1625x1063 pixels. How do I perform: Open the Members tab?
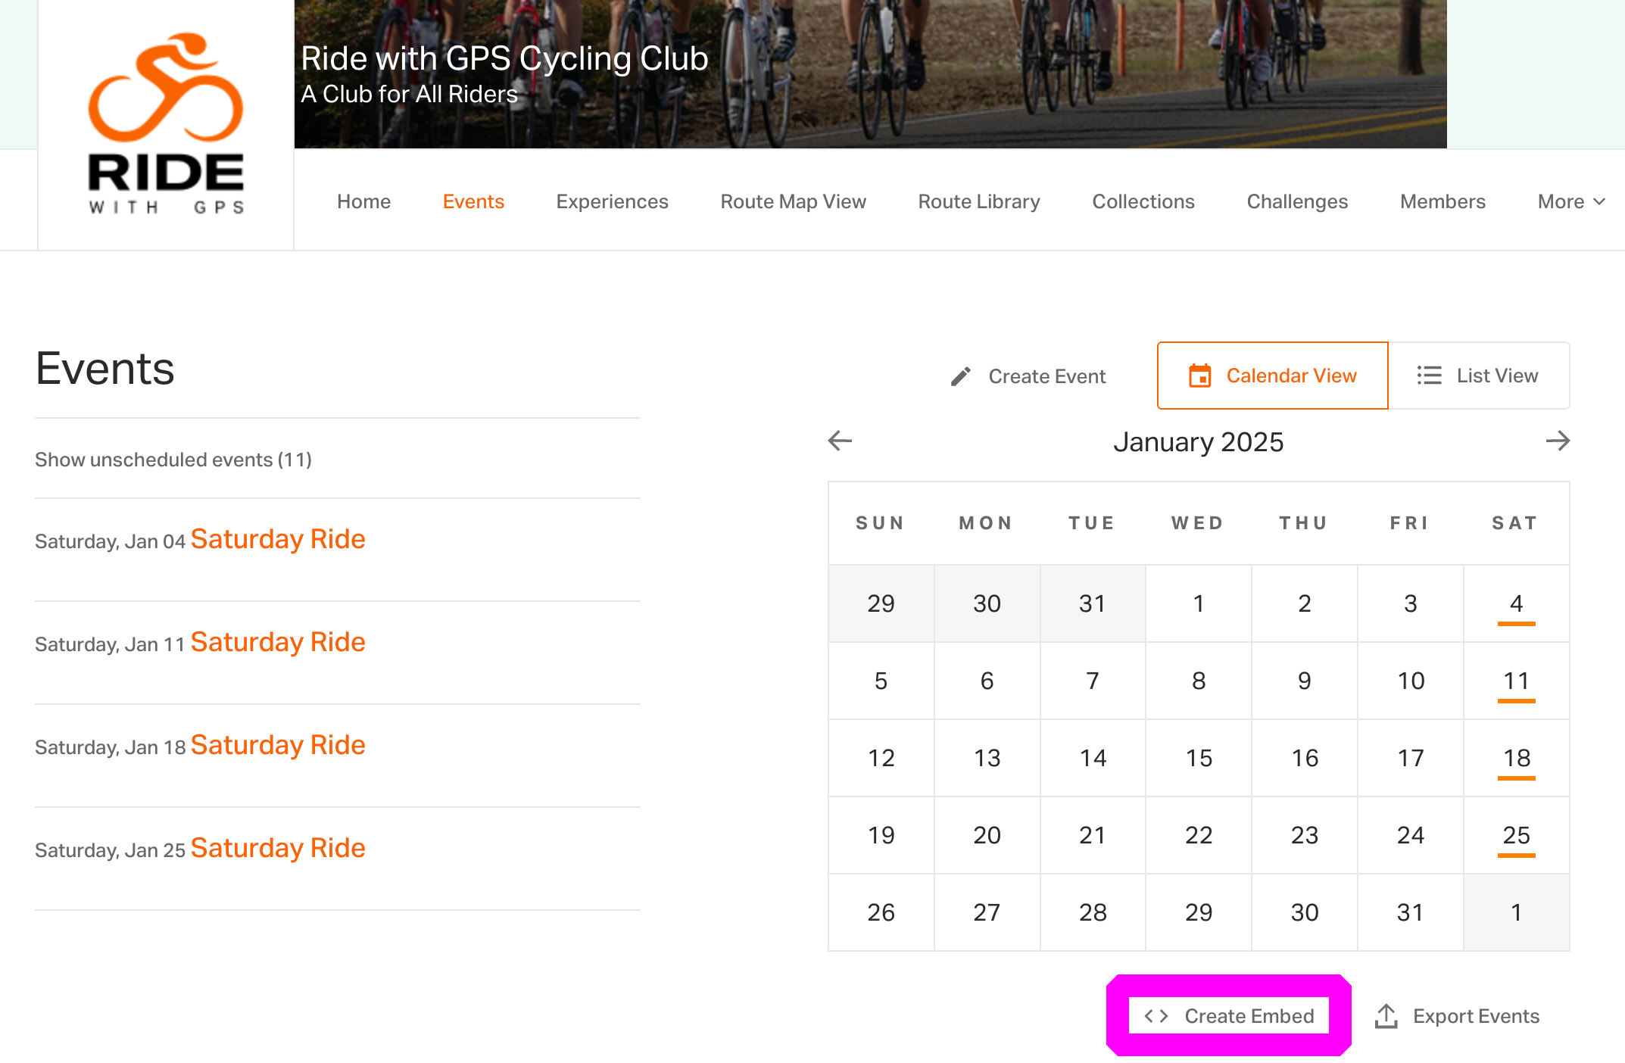point(1443,201)
